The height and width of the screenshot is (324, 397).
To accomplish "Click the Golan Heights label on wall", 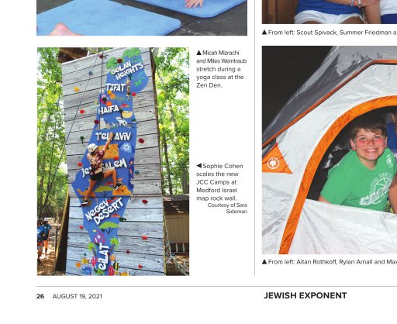I will pos(126,71).
